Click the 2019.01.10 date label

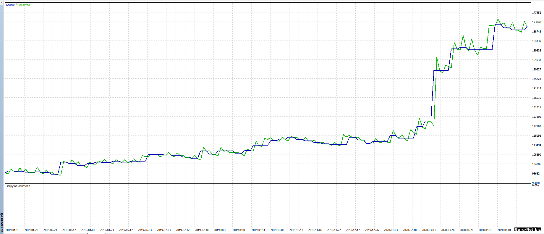[12, 230]
